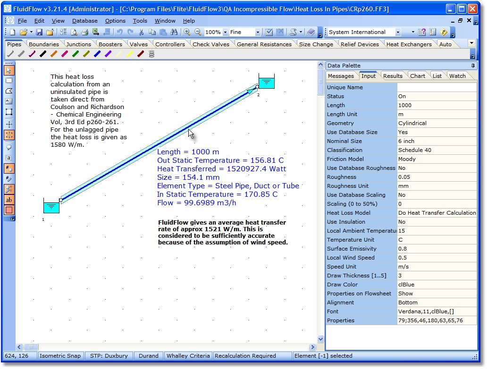The height and width of the screenshot is (369, 487).
Task: Select the text box annotation tool
Action: click(x=9, y=101)
